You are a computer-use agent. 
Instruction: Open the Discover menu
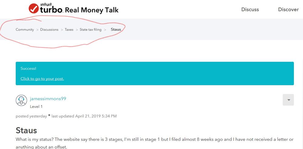[288, 9]
